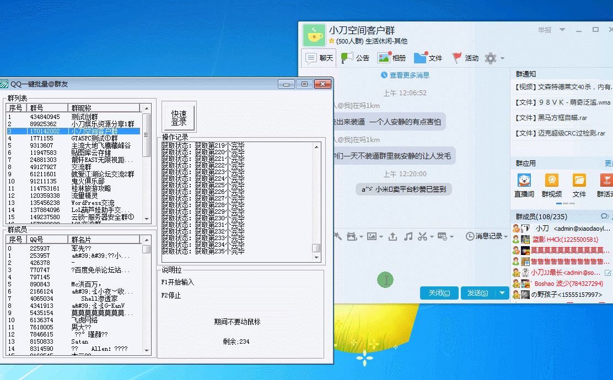Open the 公告 announcement flag icon
The height and width of the screenshot is (380, 613).
click(347, 58)
